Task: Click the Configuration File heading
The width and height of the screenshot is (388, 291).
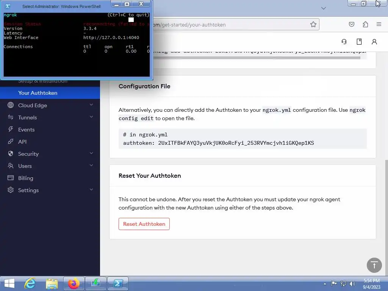Action: click(144, 86)
